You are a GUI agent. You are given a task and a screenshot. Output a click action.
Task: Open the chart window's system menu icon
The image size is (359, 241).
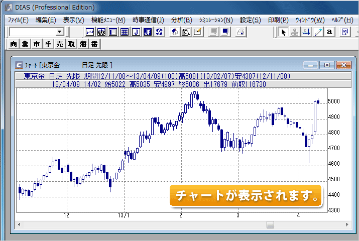coord(19,65)
